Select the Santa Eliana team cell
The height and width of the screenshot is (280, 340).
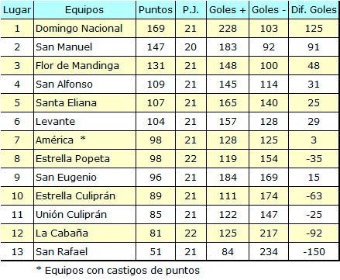pos(84,103)
